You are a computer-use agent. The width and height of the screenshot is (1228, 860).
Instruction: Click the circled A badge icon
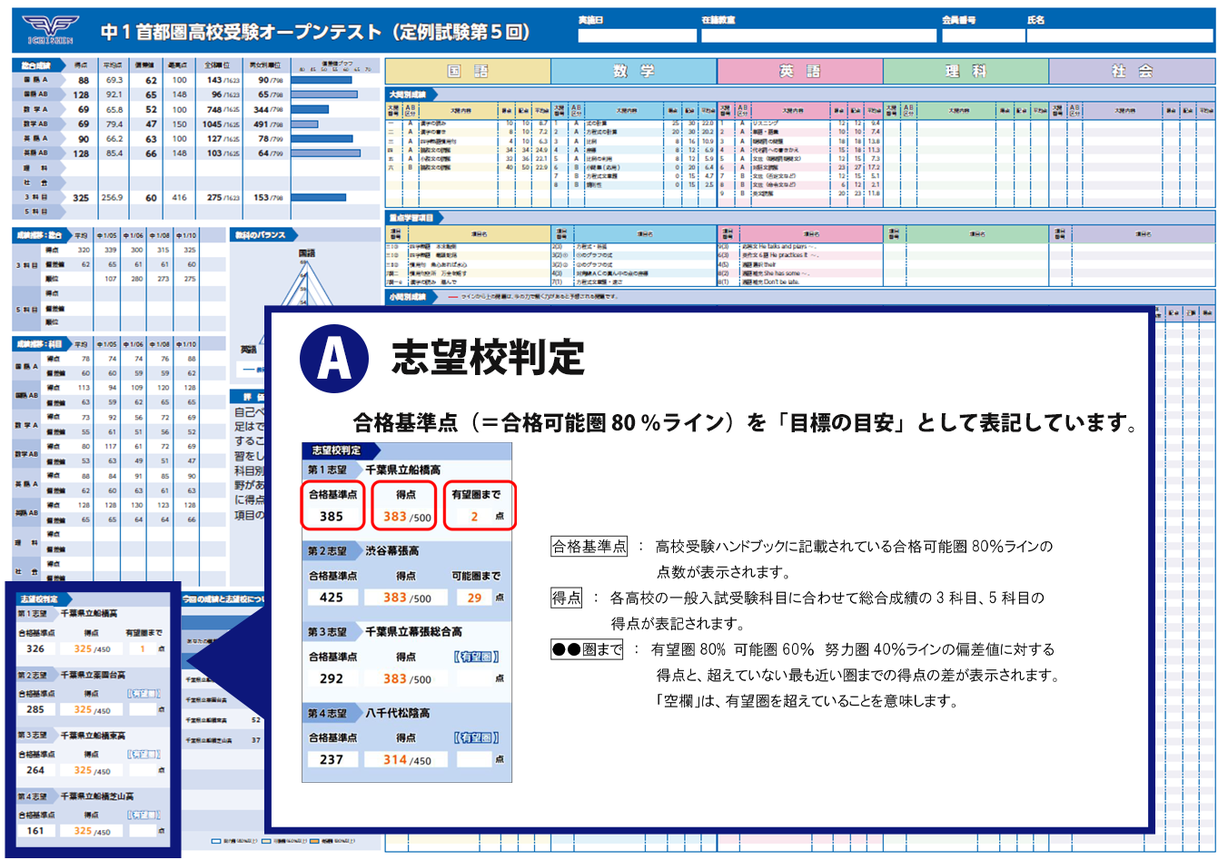334,359
